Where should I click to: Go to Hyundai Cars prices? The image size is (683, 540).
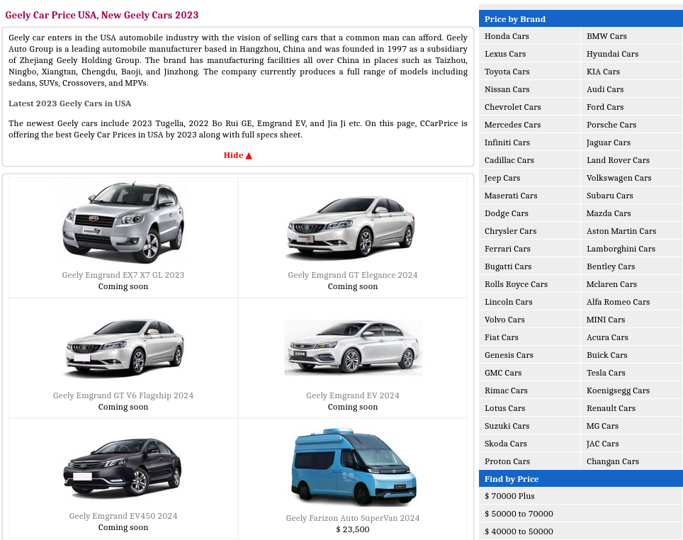tap(612, 54)
